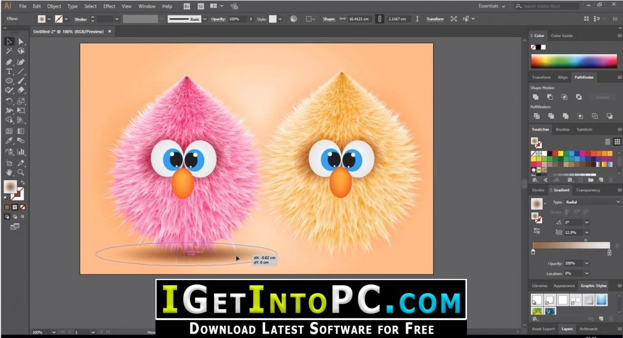Image resolution: width=623 pixels, height=338 pixels.
Task: Click the Transform button in control bar
Action: pos(435,19)
